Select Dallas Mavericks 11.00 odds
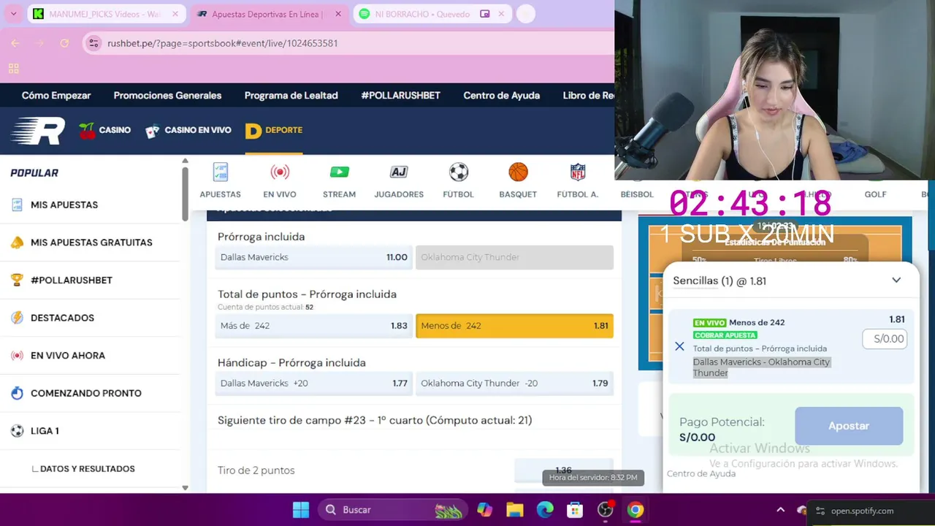The height and width of the screenshot is (526, 935). 313,257
